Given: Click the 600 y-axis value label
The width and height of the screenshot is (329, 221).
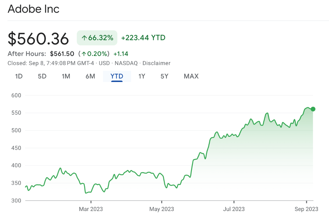Looking at the screenshot, I should tap(16, 95).
